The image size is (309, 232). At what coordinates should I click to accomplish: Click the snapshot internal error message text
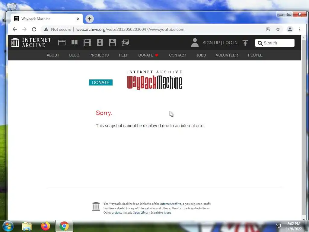[x=151, y=126]
